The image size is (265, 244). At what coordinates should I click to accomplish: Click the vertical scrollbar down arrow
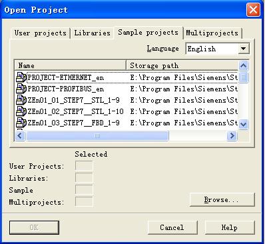point(244,124)
